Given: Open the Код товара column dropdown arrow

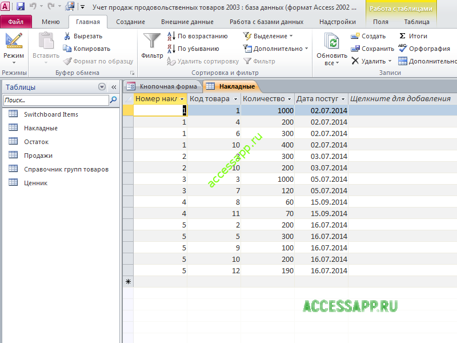Looking at the screenshot, I should coord(235,99).
